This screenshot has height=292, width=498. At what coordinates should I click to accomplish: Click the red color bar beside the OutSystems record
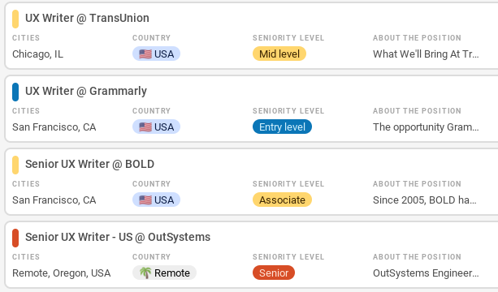point(15,238)
